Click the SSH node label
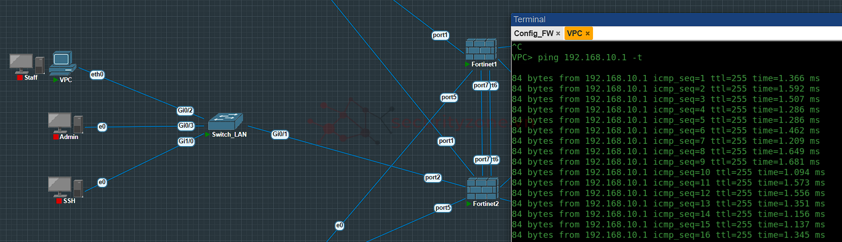This screenshot has width=842, height=242. click(69, 201)
